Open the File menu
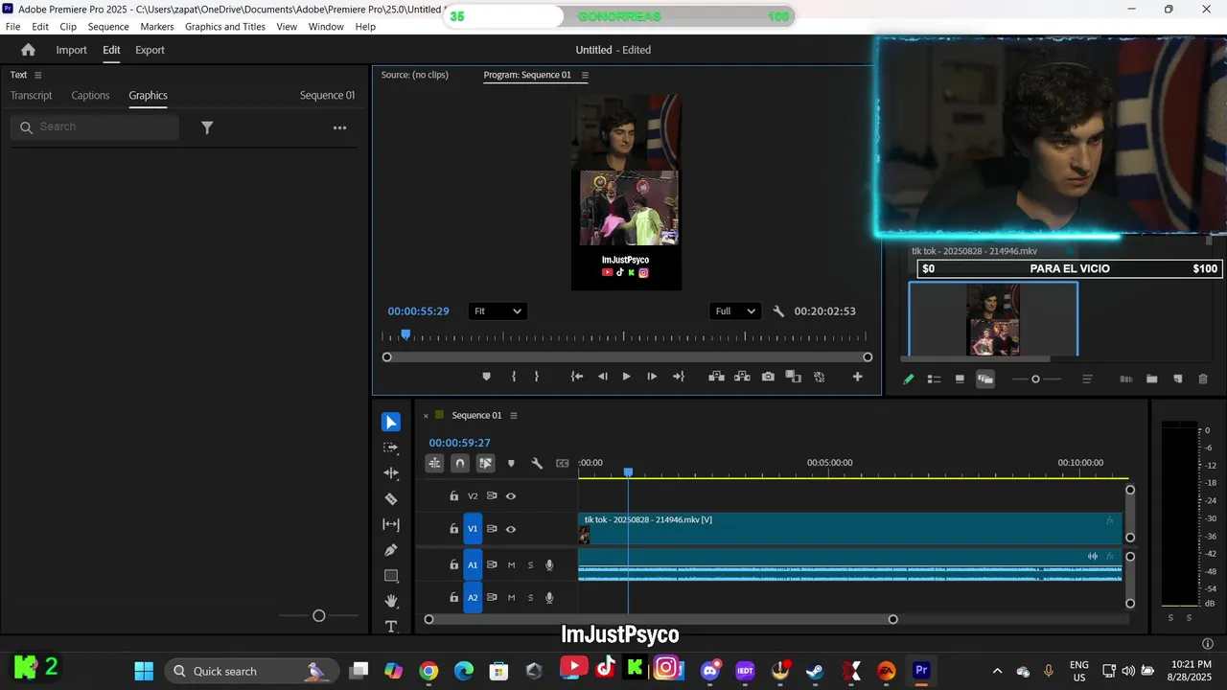 [13, 27]
